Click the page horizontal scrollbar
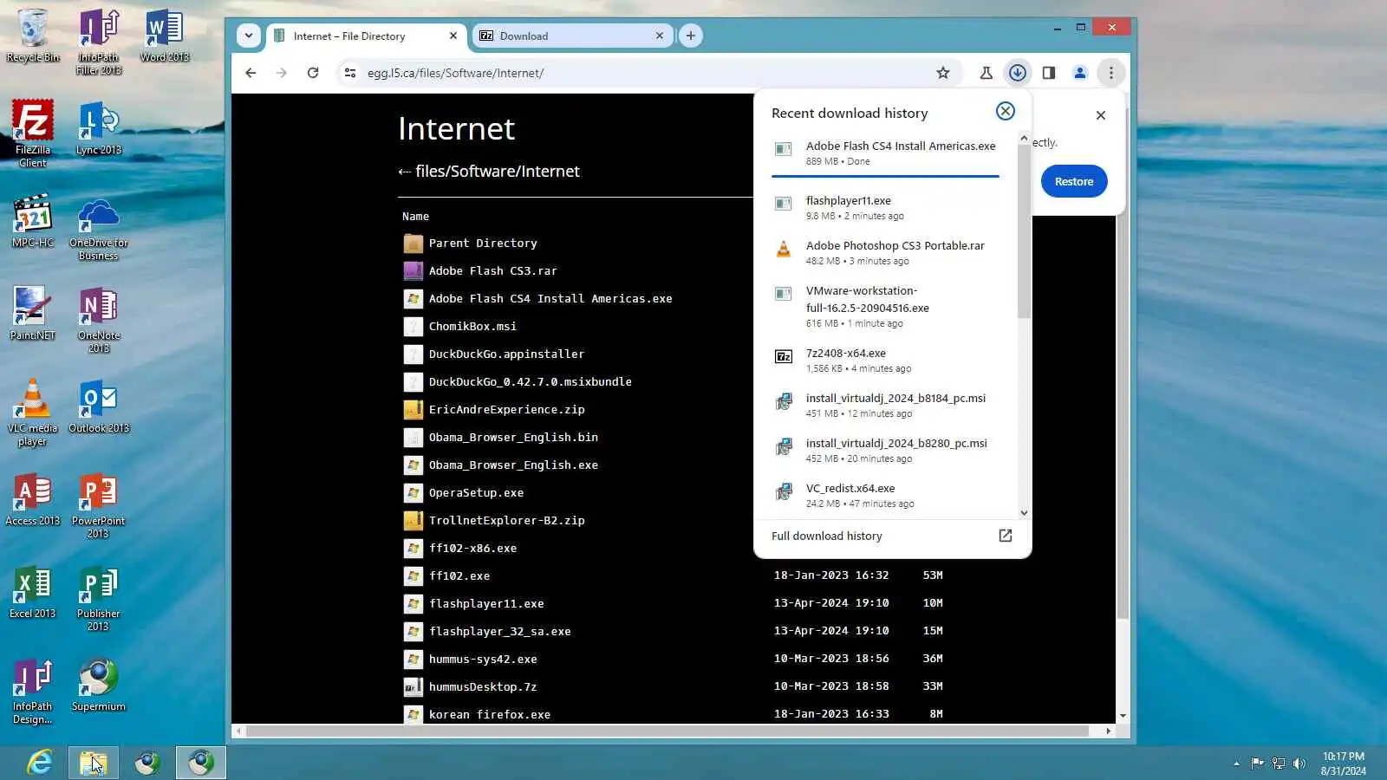 (x=667, y=731)
